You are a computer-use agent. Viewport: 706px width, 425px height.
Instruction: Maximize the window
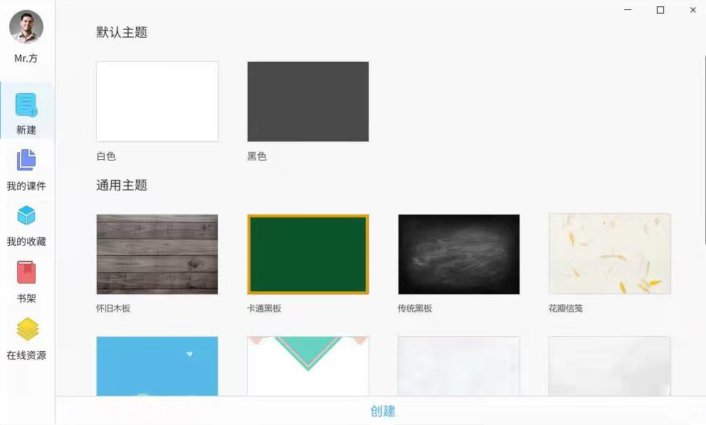(x=660, y=10)
